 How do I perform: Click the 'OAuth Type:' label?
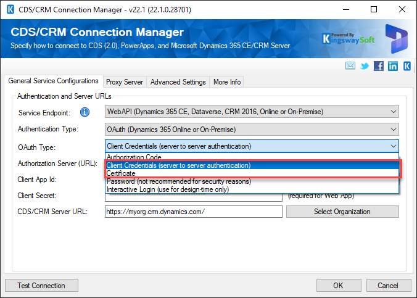[x=36, y=147]
